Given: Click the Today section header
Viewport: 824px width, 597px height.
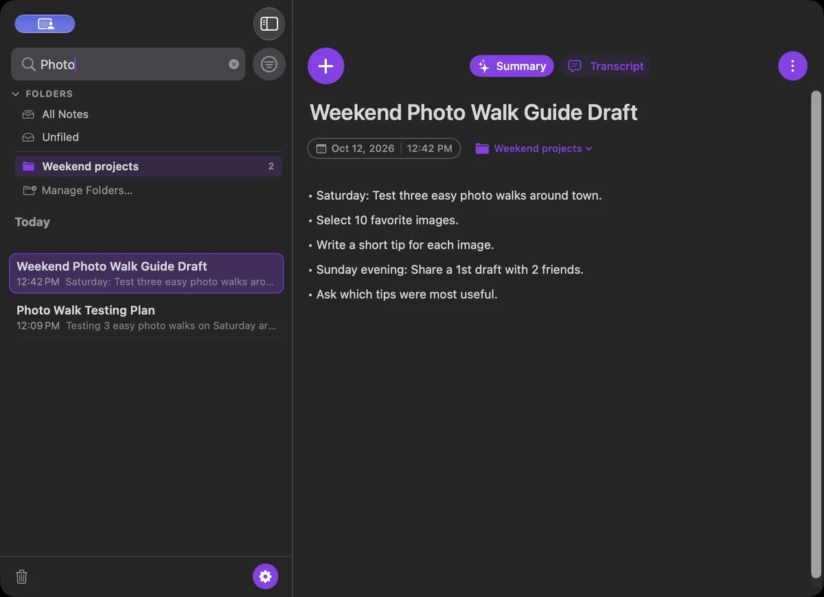Looking at the screenshot, I should 32,222.
